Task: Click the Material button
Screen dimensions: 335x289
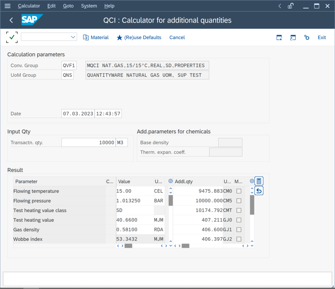Action: click(x=96, y=37)
